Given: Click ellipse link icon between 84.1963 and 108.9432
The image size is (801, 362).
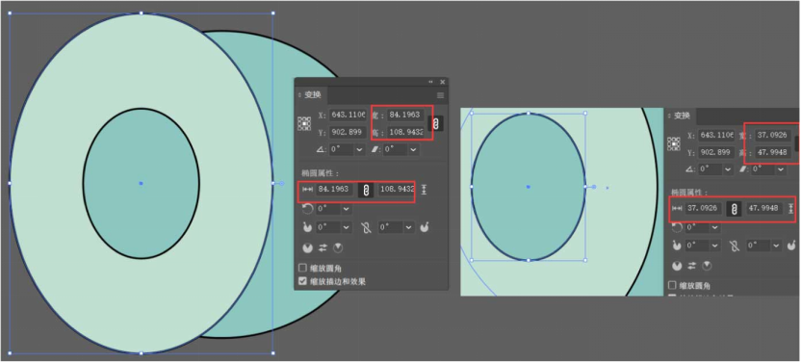Looking at the screenshot, I should point(366,190).
